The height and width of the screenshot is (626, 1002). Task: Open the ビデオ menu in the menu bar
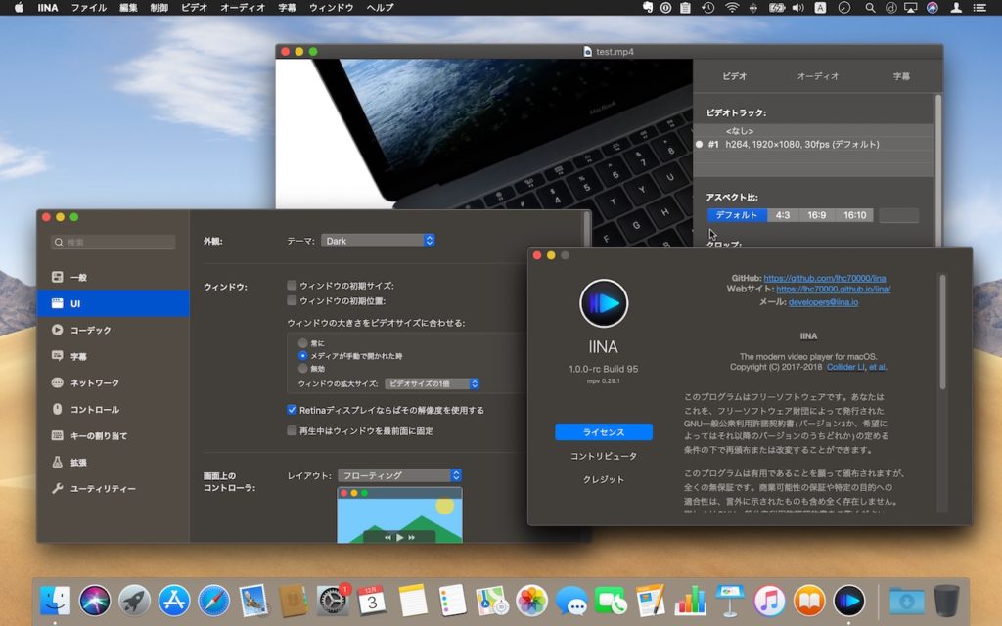(194, 8)
